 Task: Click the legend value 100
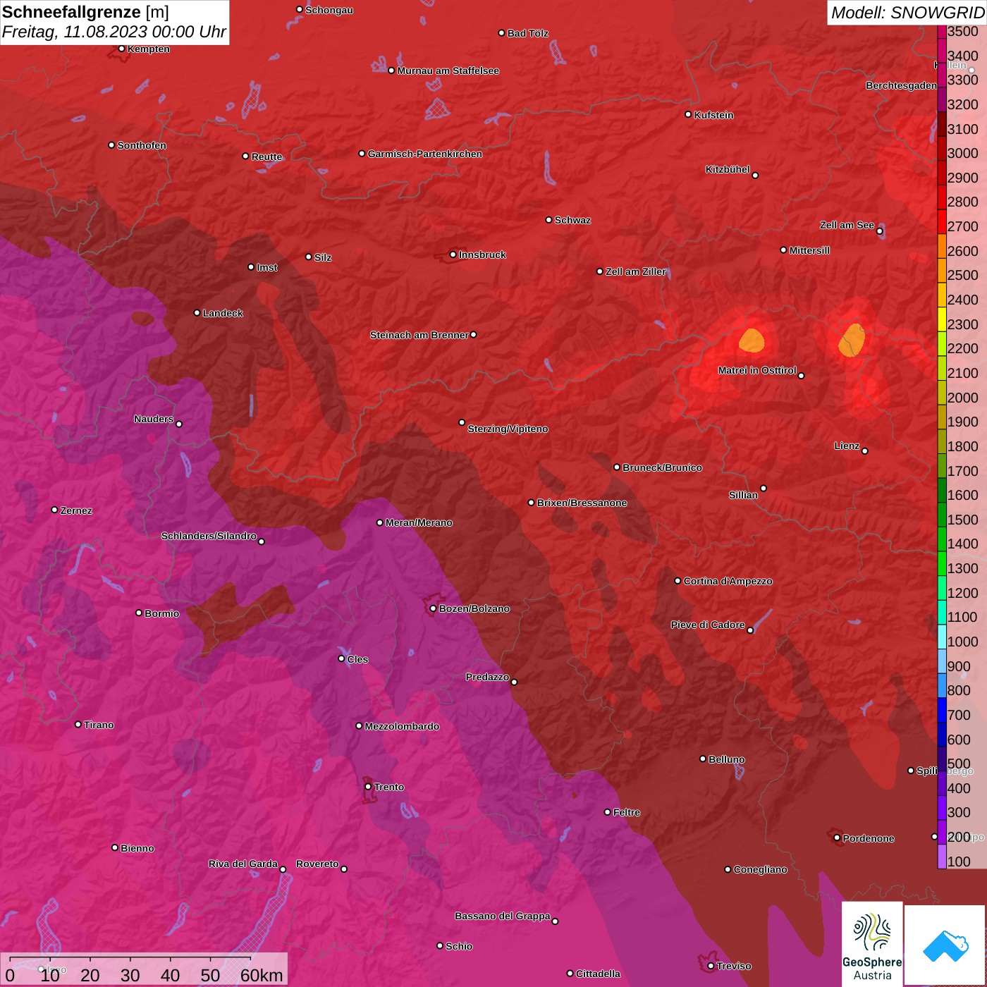pos(959,862)
